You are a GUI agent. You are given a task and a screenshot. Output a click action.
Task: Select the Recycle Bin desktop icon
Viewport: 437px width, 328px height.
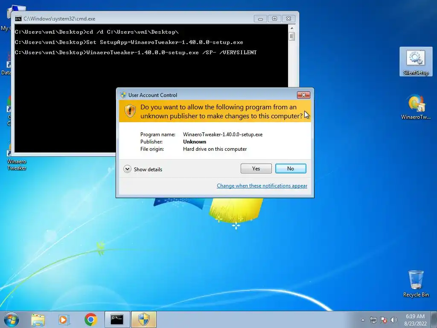pyautogui.click(x=416, y=284)
